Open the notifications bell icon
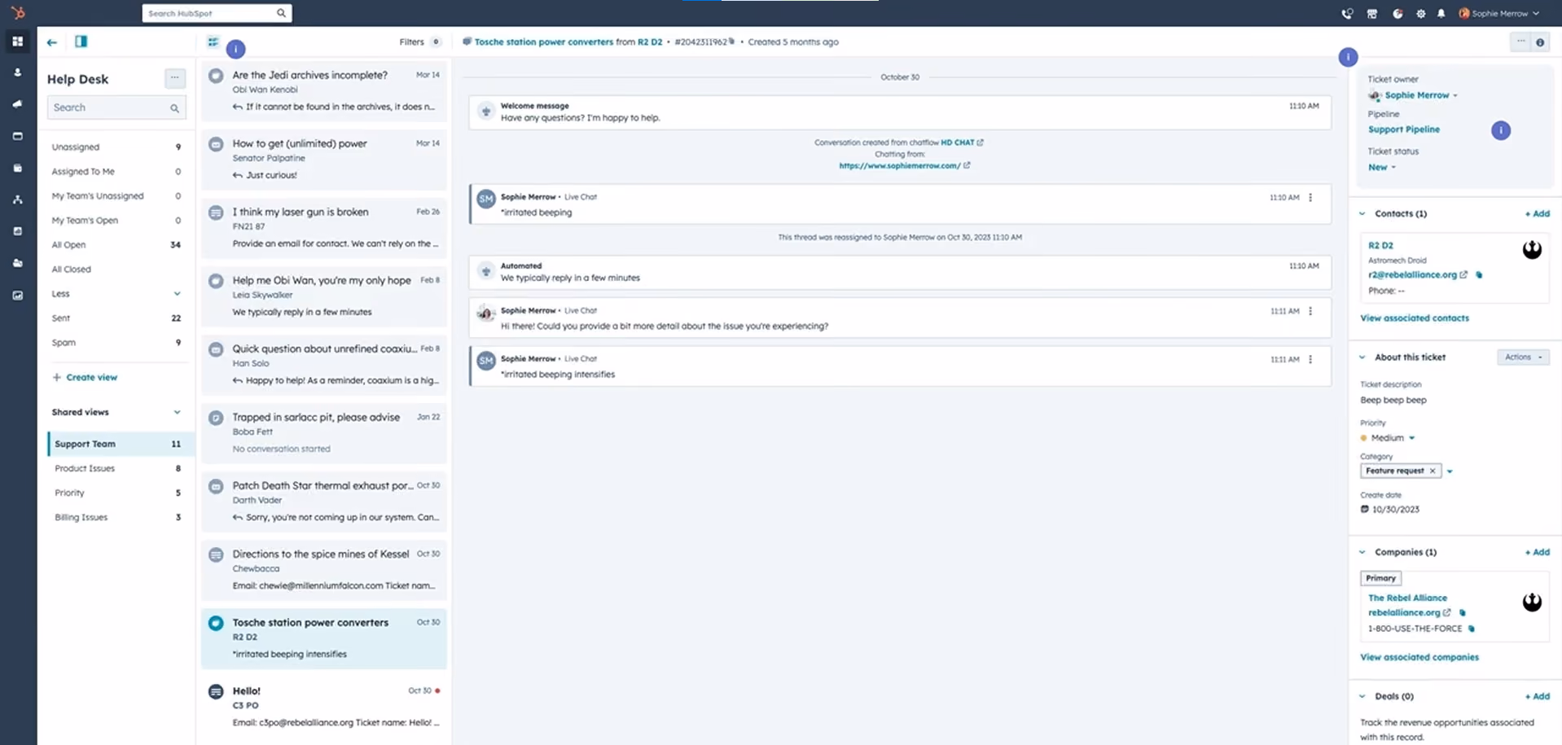 [x=1441, y=14]
